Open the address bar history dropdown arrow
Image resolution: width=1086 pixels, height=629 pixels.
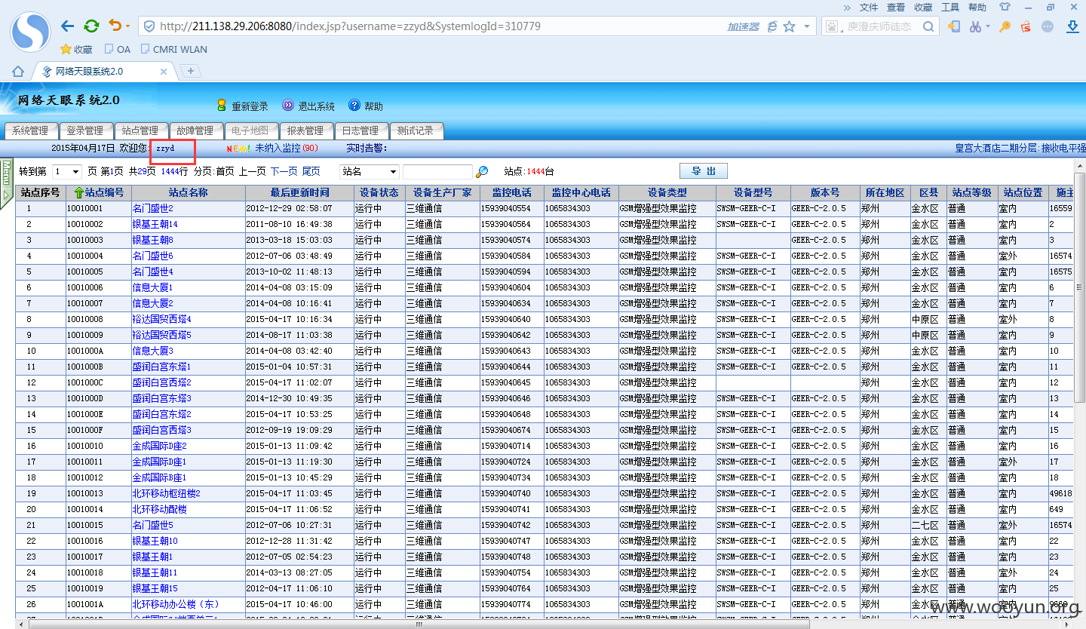coord(807,26)
